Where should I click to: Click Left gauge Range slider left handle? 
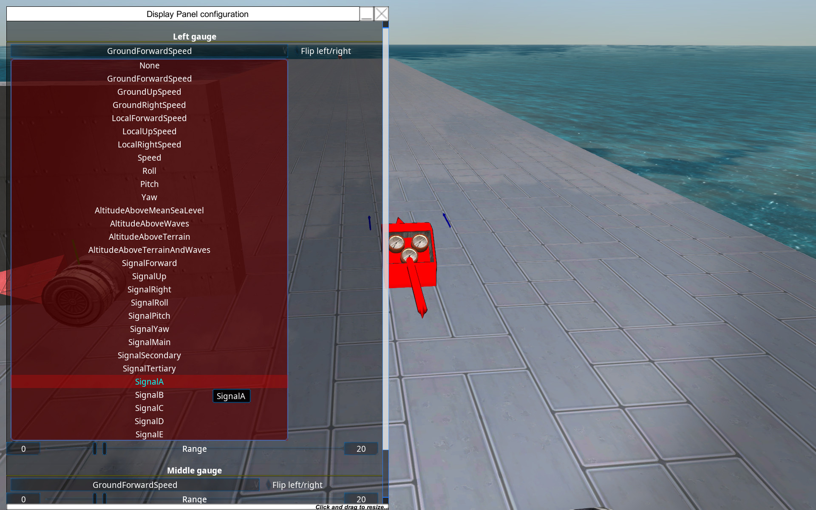coord(95,449)
